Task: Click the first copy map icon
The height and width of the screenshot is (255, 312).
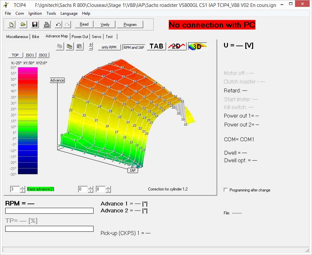Action: click(x=60, y=47)
